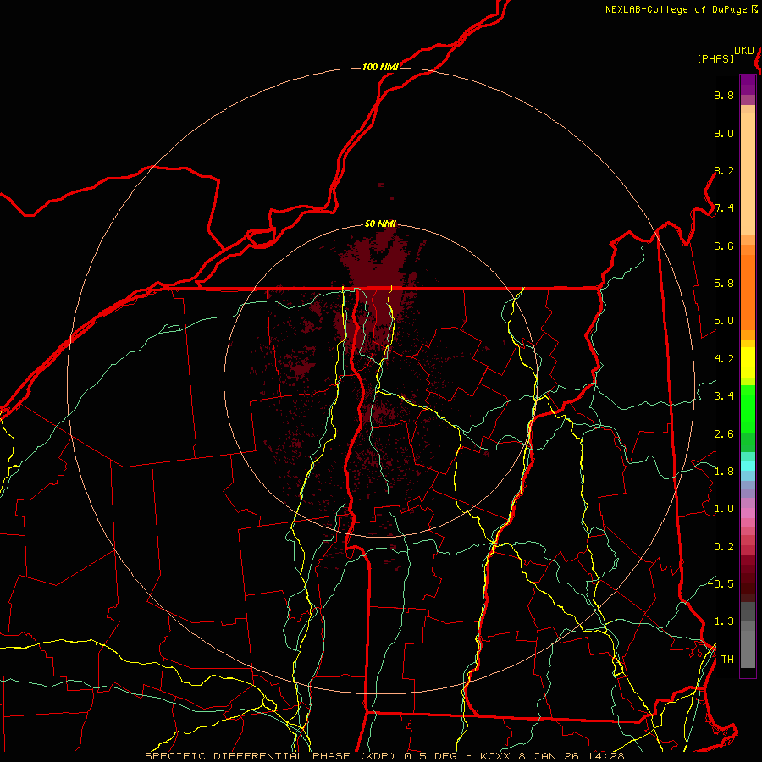762x762 pixels.
Task: Click the 2.6 legend value
Action: [724, 434]
